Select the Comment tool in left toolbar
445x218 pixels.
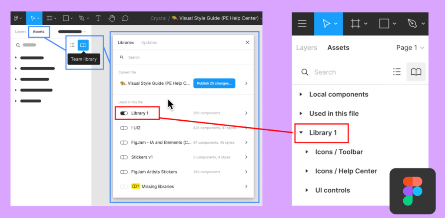[125, 18]
